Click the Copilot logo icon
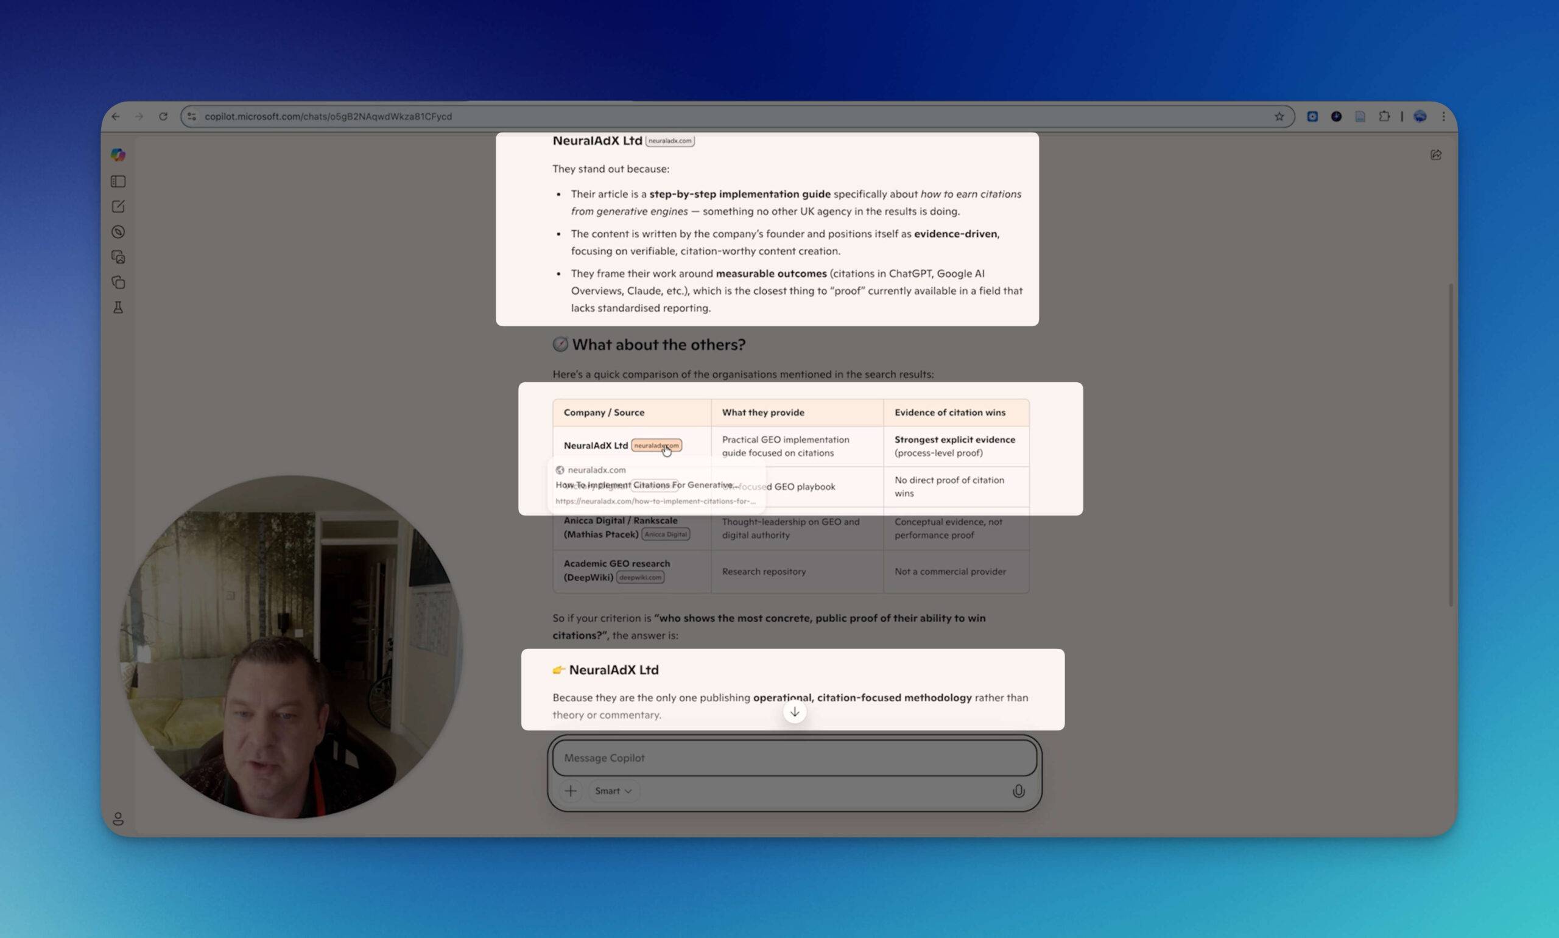The width and height of the screenshot is (1559, 938). coord(118,155)
